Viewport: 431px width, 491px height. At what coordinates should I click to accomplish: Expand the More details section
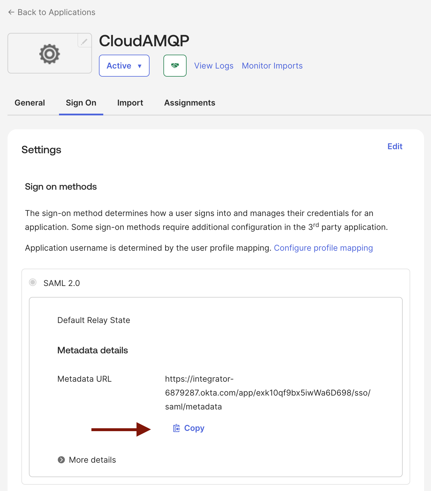[x=92, y=460]
